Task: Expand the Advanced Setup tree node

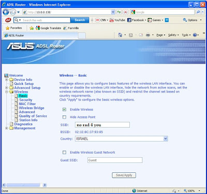Action: 7,88
